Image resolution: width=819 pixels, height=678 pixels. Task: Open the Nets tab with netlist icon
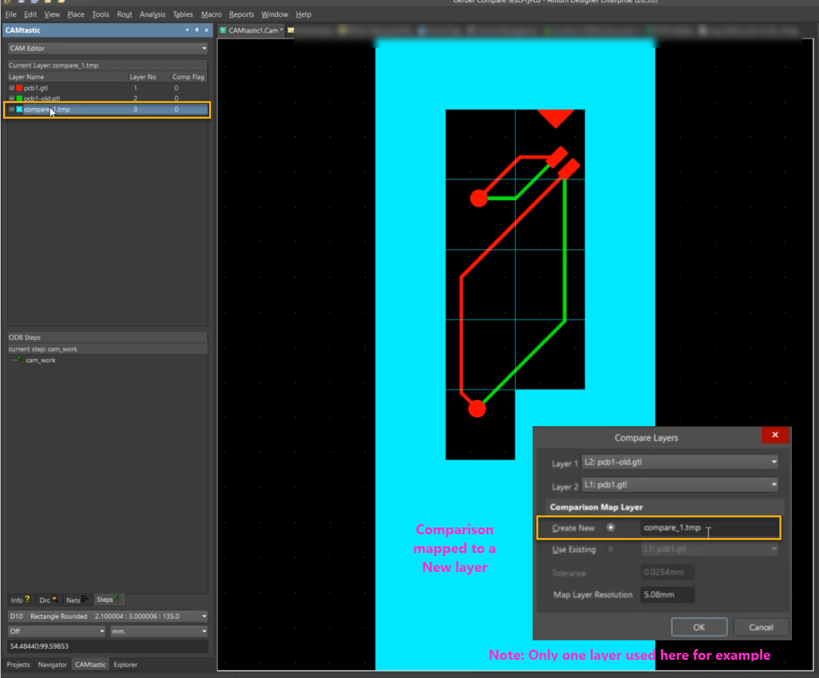77,600
